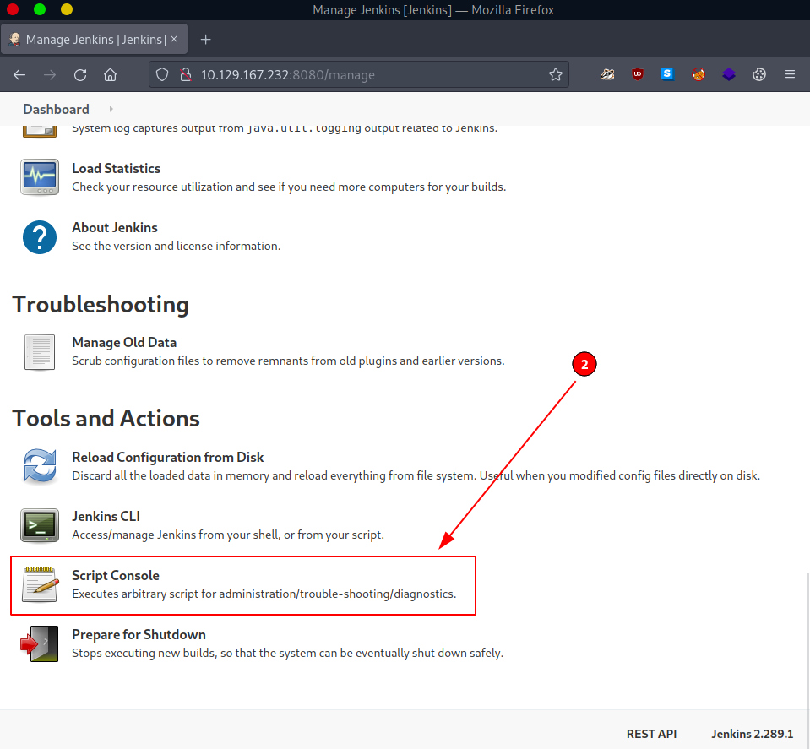
Task: Click the Reload Configuration from Disk icon
Action: click(40, 466)
